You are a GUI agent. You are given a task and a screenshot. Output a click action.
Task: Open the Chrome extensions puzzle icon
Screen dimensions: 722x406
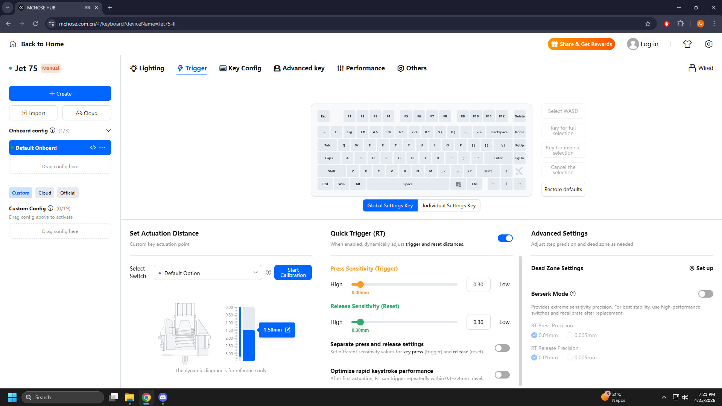tap(681, 24)
